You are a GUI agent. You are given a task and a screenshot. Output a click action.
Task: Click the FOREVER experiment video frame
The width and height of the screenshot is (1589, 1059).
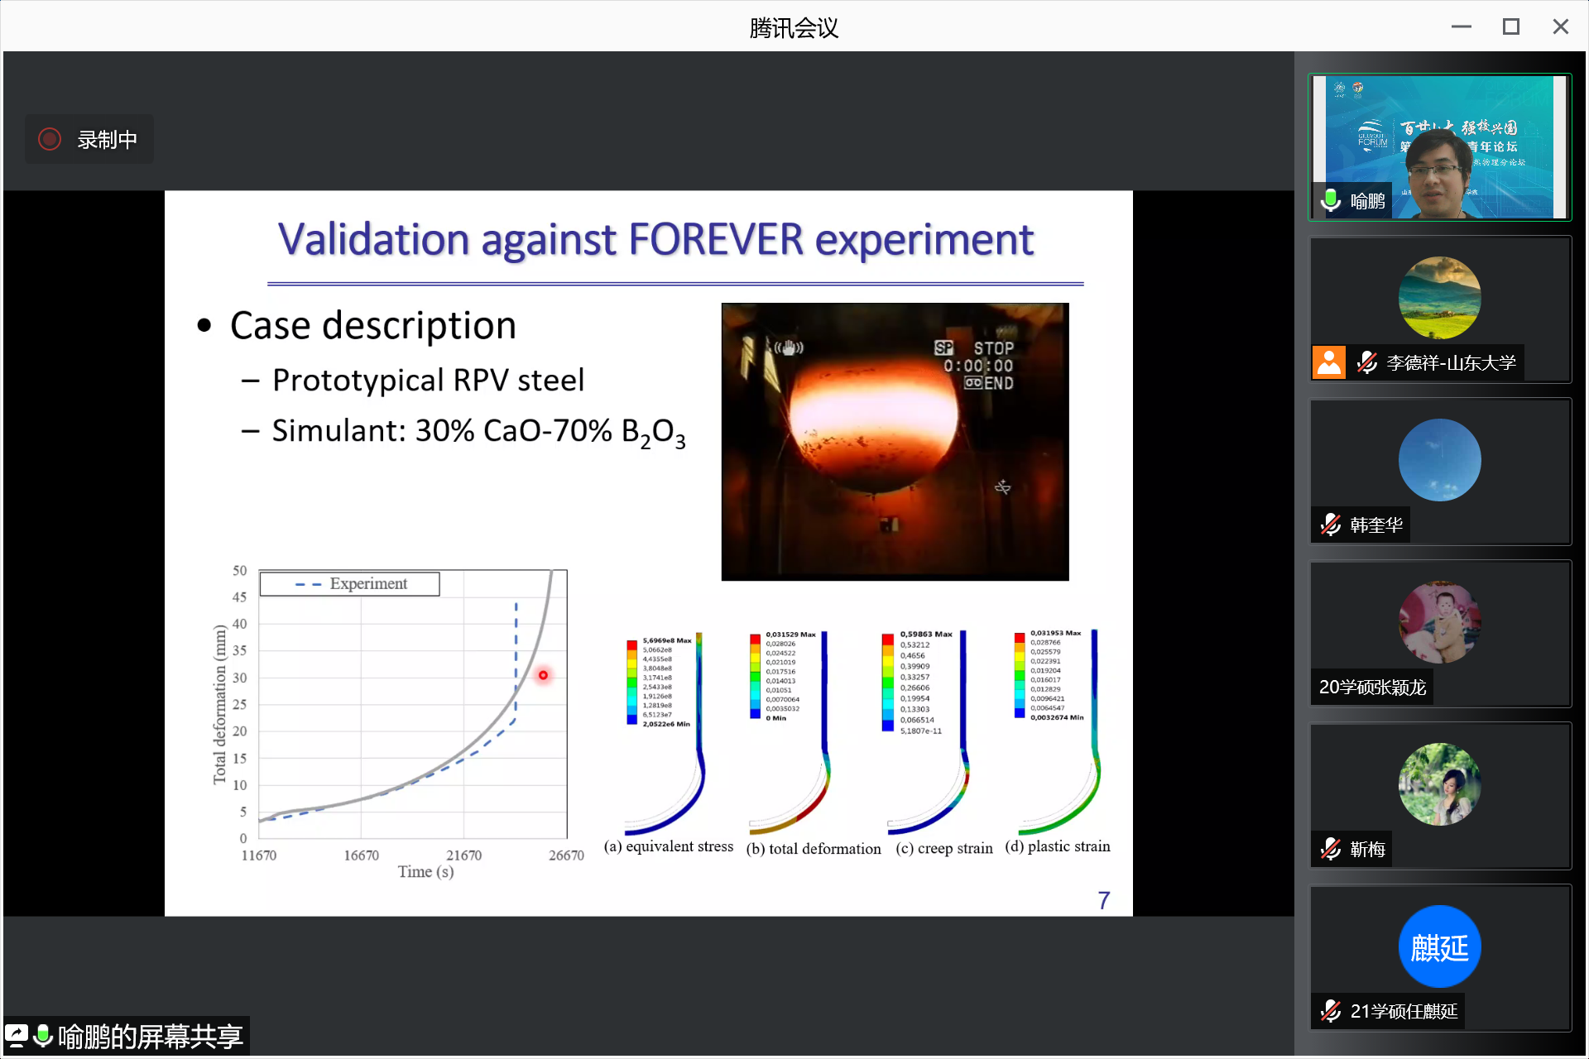click(895, 442)
